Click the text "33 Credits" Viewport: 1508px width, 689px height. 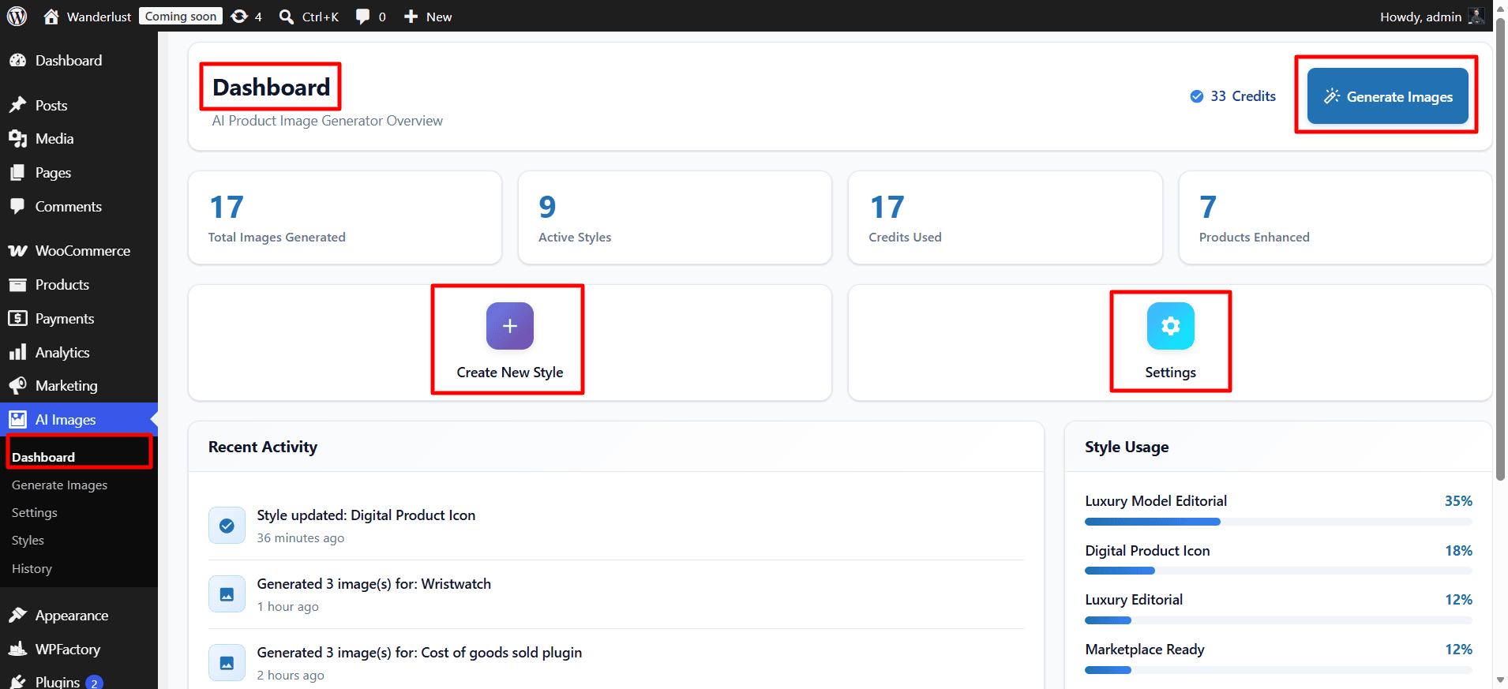1243,96
